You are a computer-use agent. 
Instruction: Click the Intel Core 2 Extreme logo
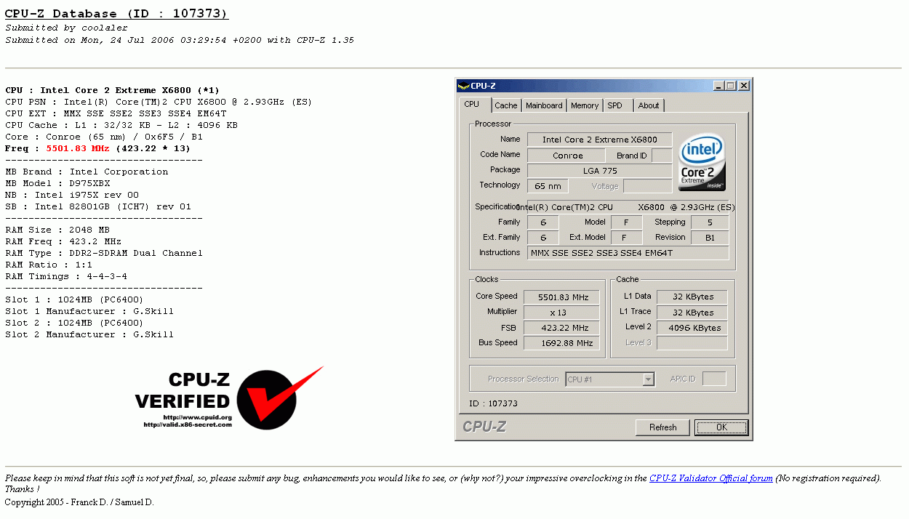[x=701, y=164]
